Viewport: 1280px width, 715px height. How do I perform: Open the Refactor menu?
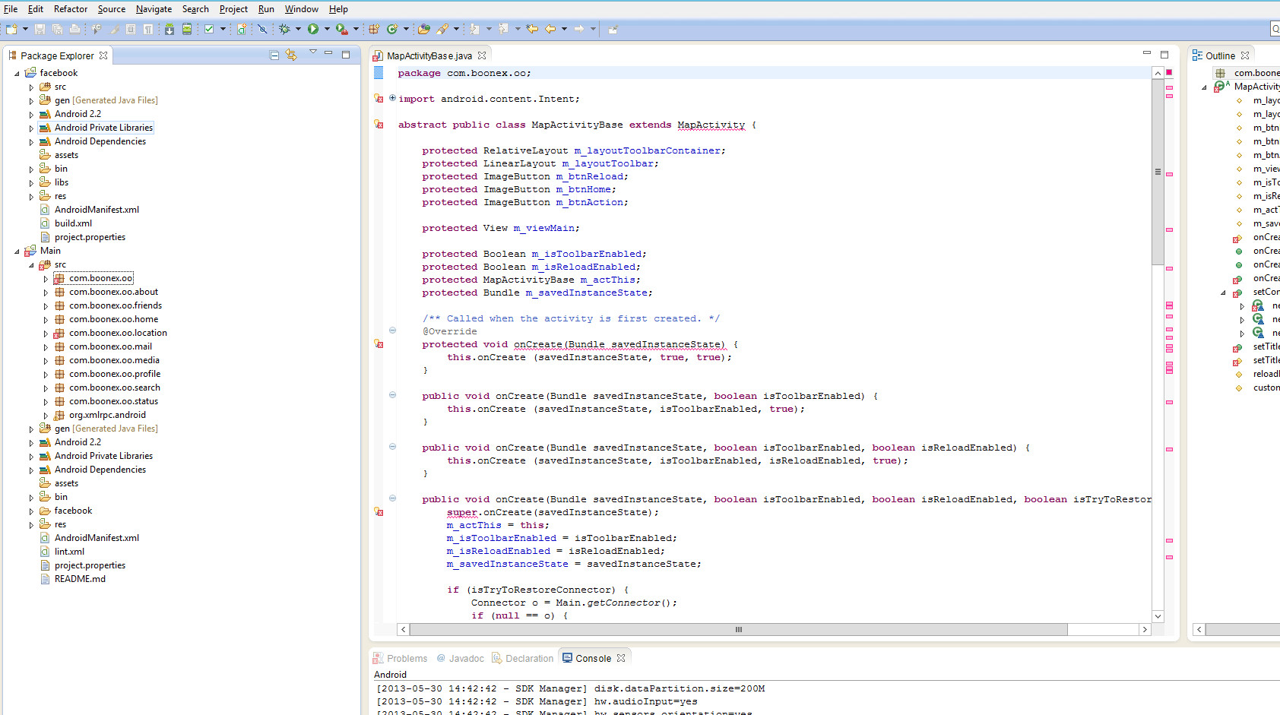point(70,9)
